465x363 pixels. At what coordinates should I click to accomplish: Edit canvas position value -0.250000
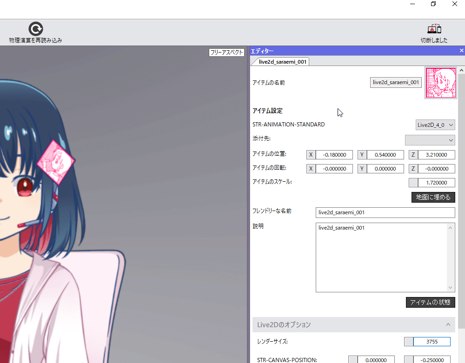click(432, 360)
